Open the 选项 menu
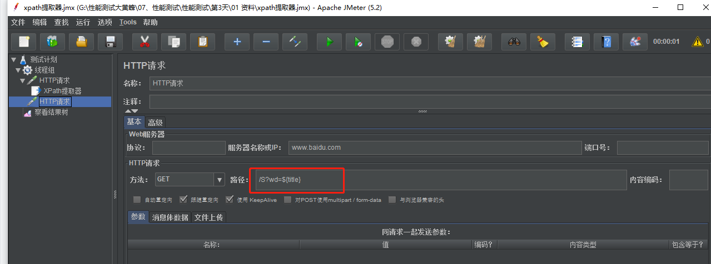The height and width of the screenshot is (264, 711). pos(105,22)
